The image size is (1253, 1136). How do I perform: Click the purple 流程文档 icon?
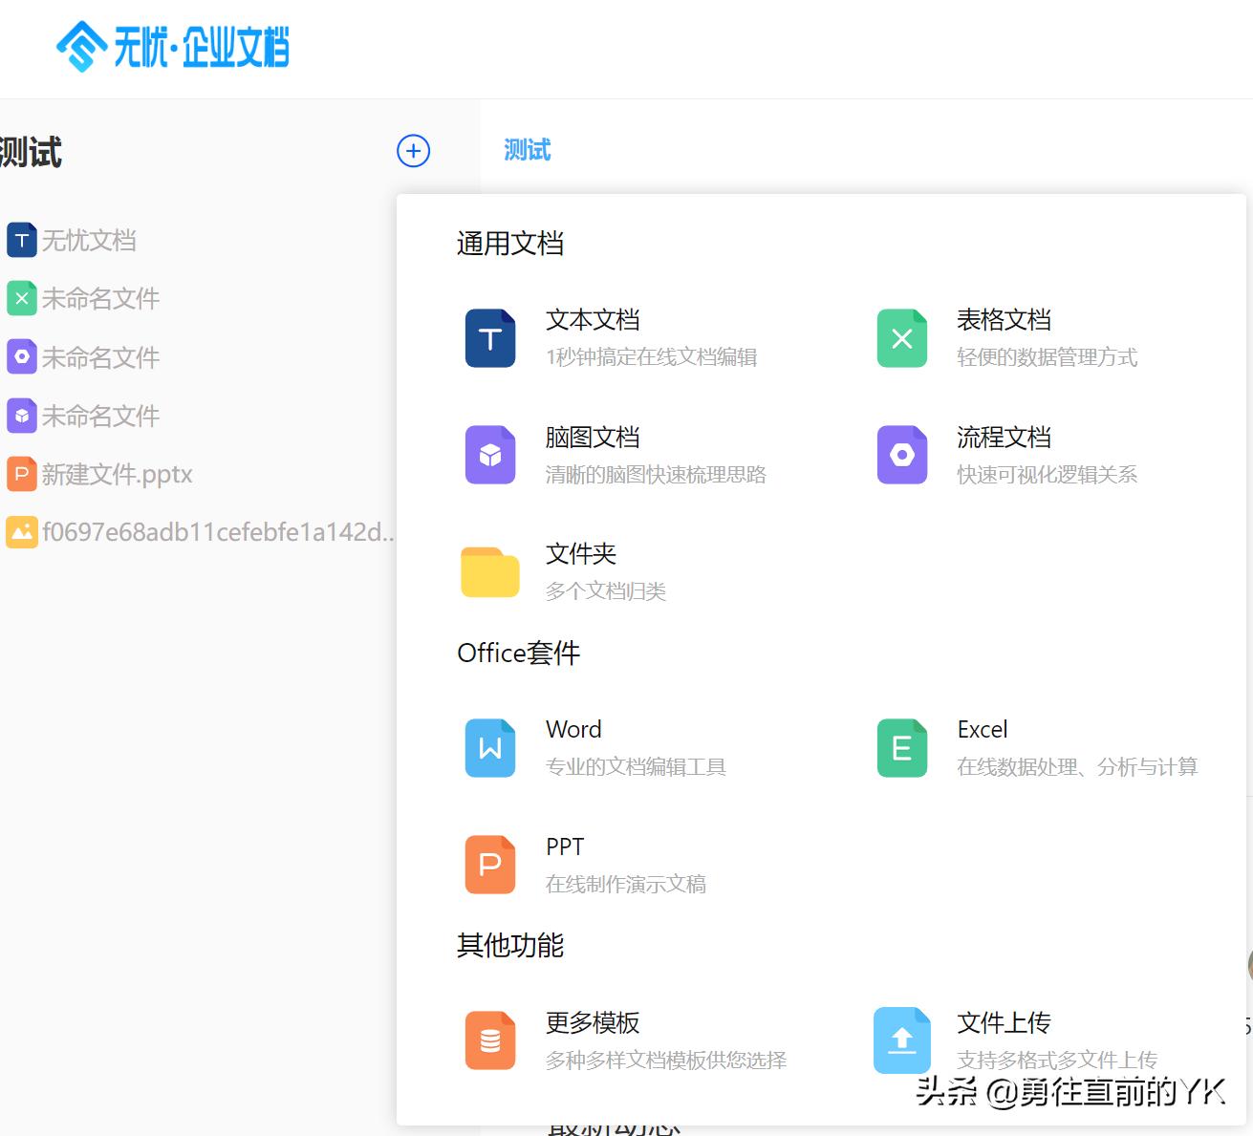coord(902,455)
